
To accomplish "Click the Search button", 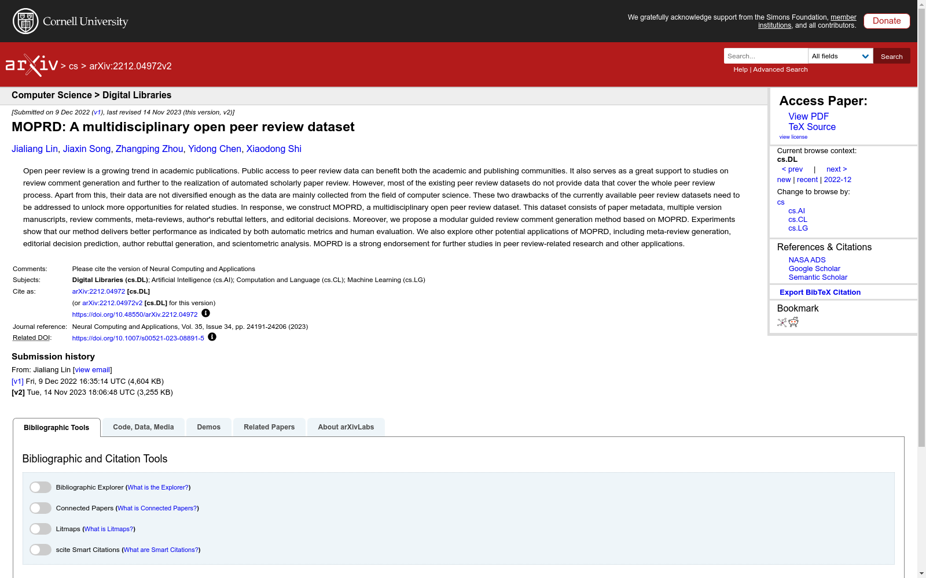I will click(892, 56).
